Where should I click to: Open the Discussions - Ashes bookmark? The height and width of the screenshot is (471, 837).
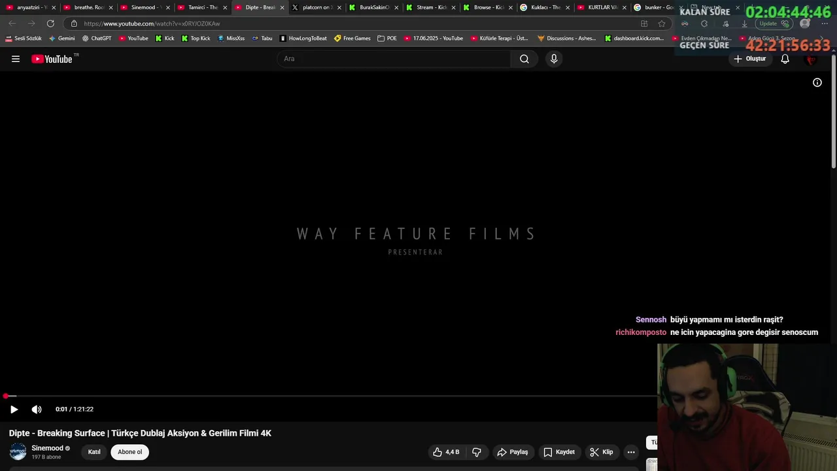point(566,39)
